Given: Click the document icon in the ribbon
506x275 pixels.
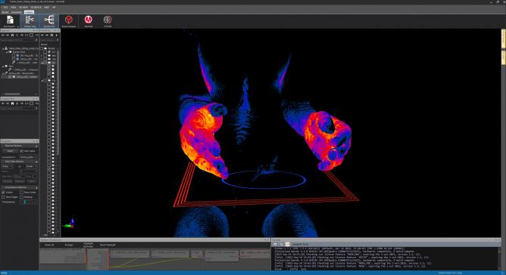Looking at the screenshot, I should (10, 20).
